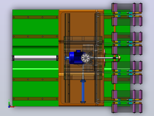Select the black coil spring on the shaft

point(114,58)
